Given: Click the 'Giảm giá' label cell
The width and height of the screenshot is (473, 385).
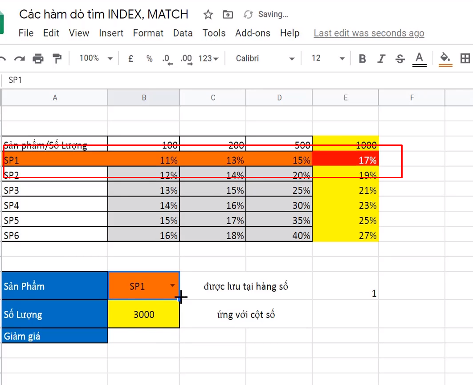Looking at the screenshot, I should 55,336.
